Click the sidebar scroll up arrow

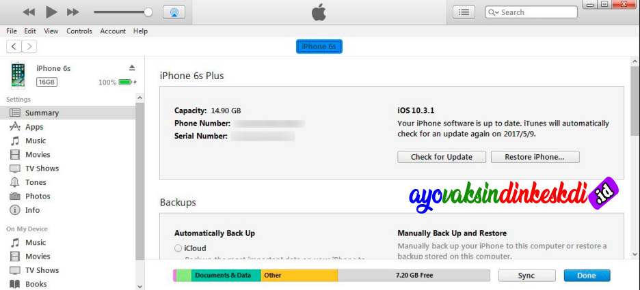(140, 98)
